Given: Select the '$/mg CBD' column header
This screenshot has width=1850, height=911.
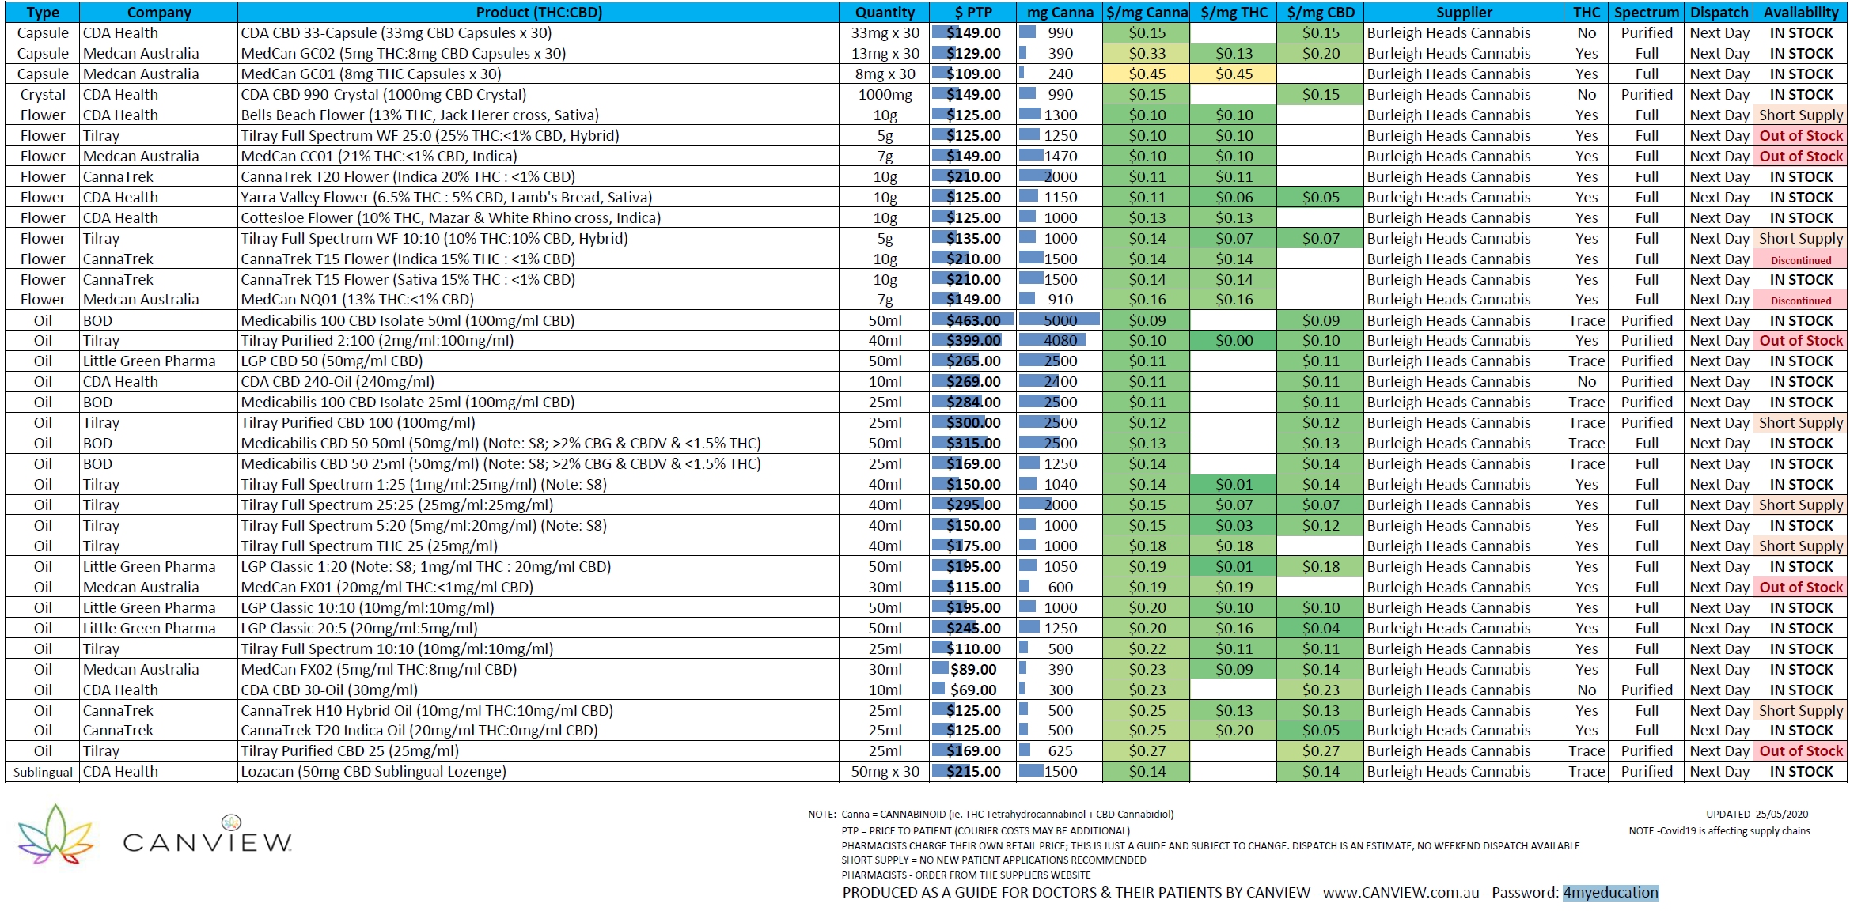Looking at the screenshot, I should pos(1320,12).
